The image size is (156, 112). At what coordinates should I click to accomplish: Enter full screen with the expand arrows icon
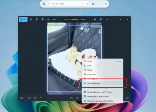127,98
